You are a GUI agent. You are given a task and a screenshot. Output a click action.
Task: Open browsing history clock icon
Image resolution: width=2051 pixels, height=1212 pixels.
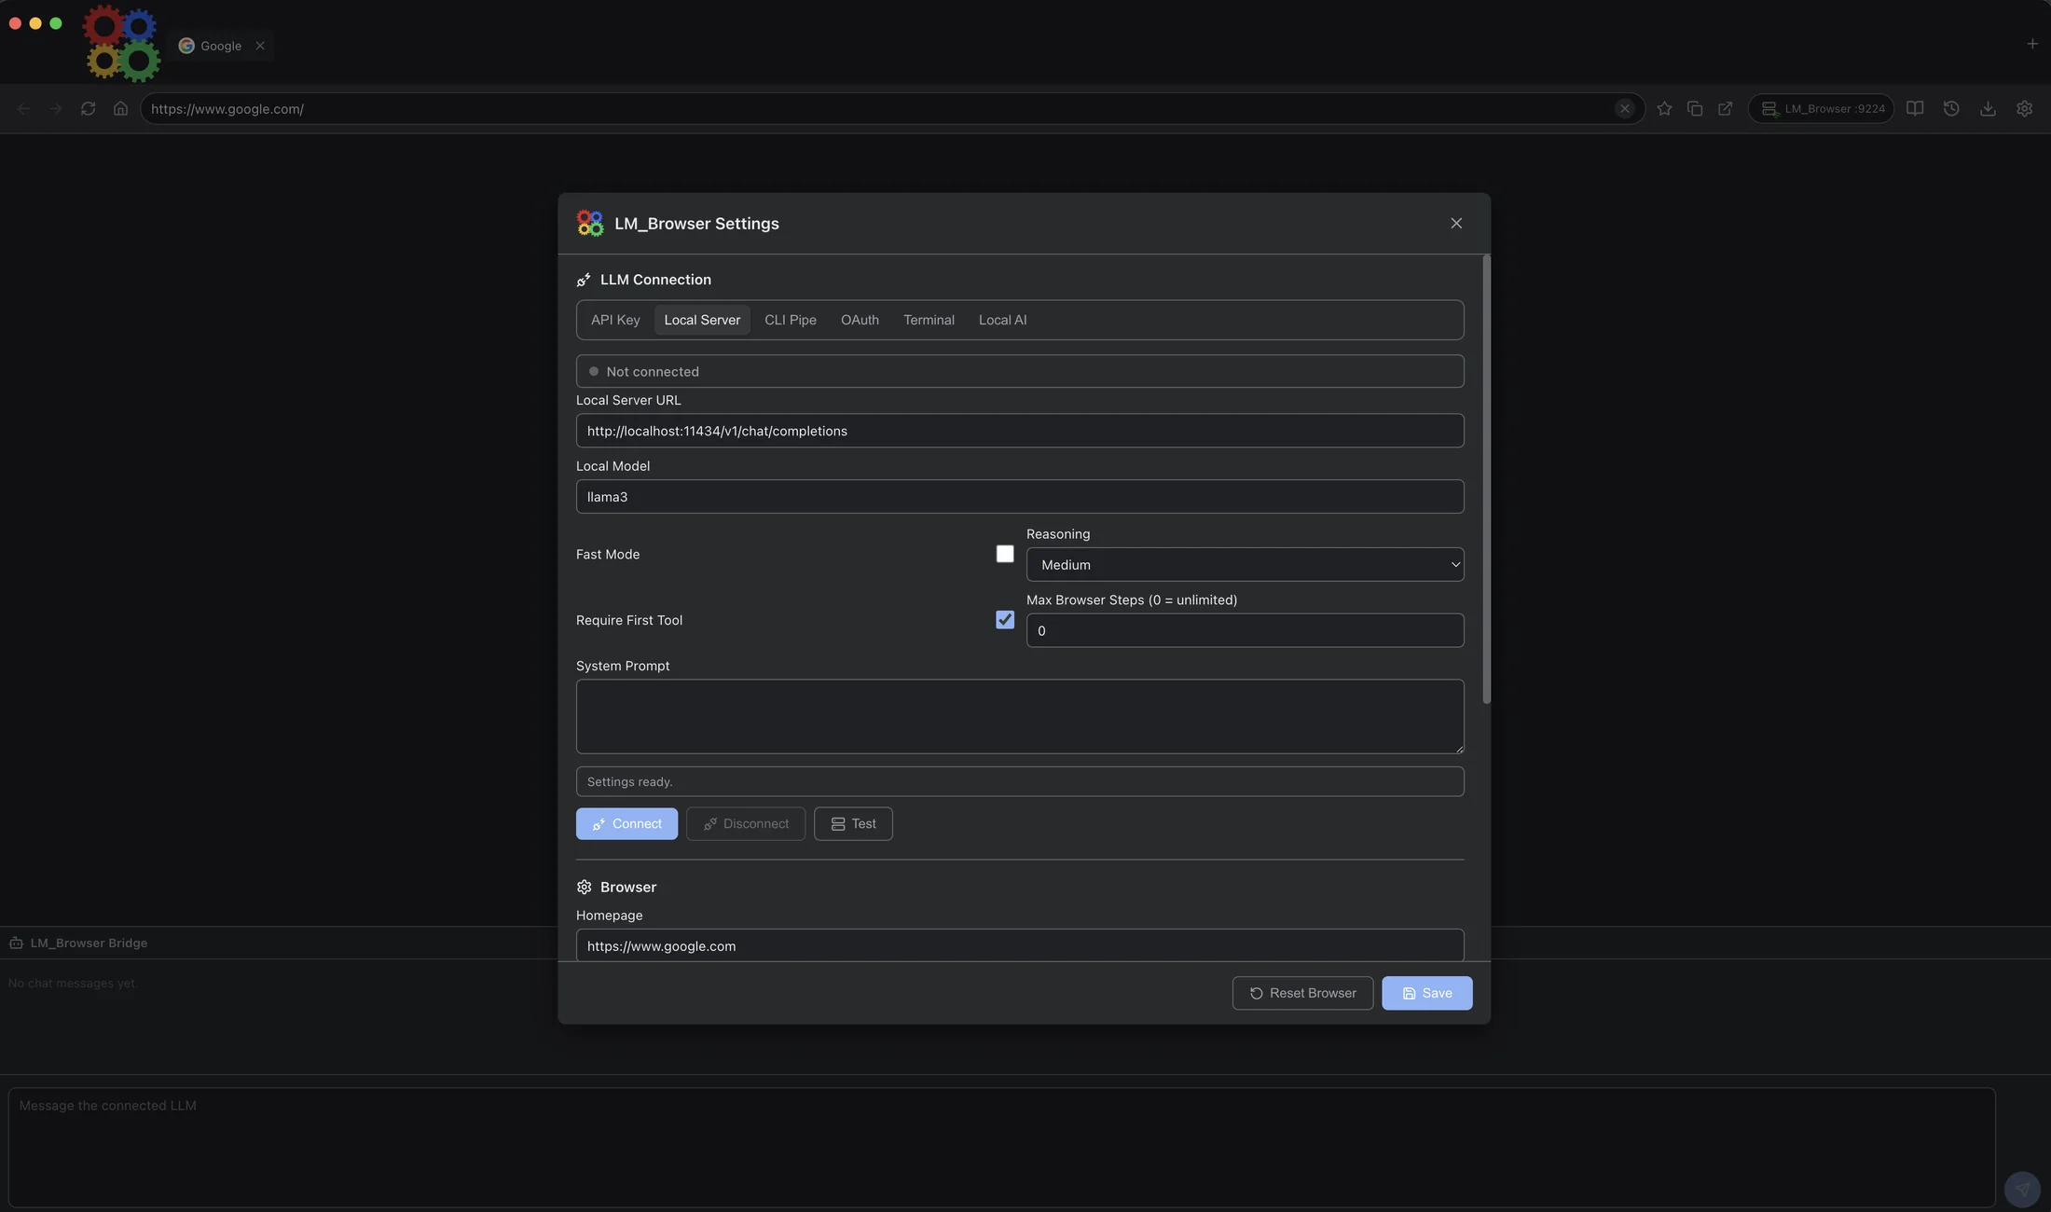[1951, 109]
